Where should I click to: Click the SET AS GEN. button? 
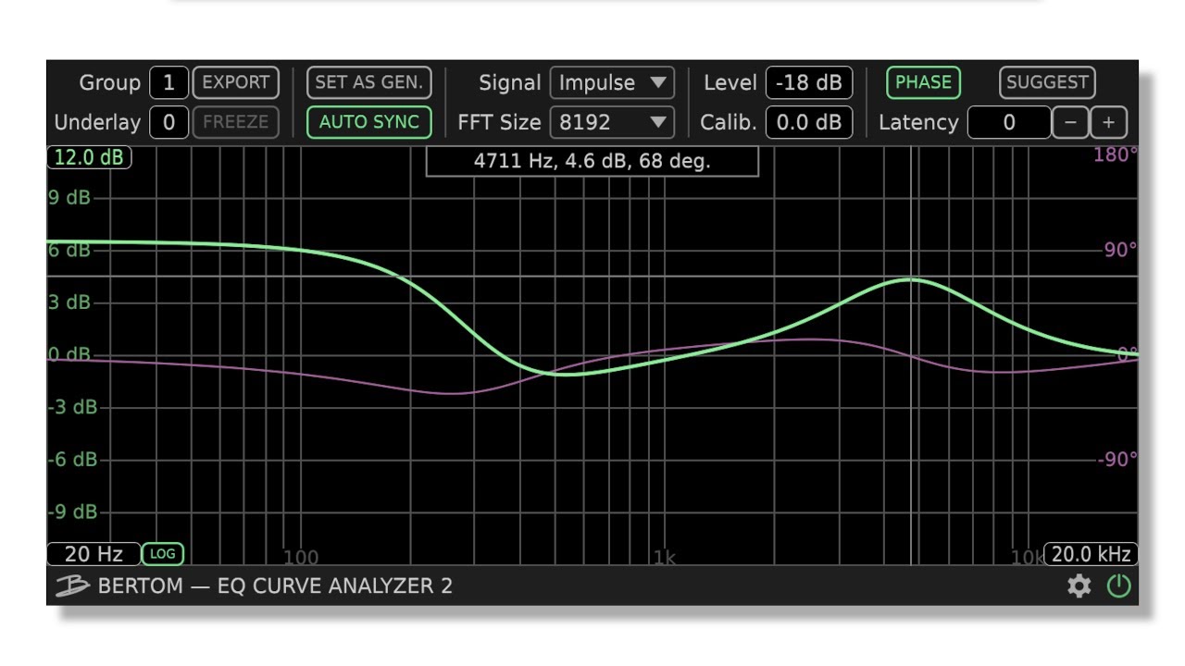[368, 82]
